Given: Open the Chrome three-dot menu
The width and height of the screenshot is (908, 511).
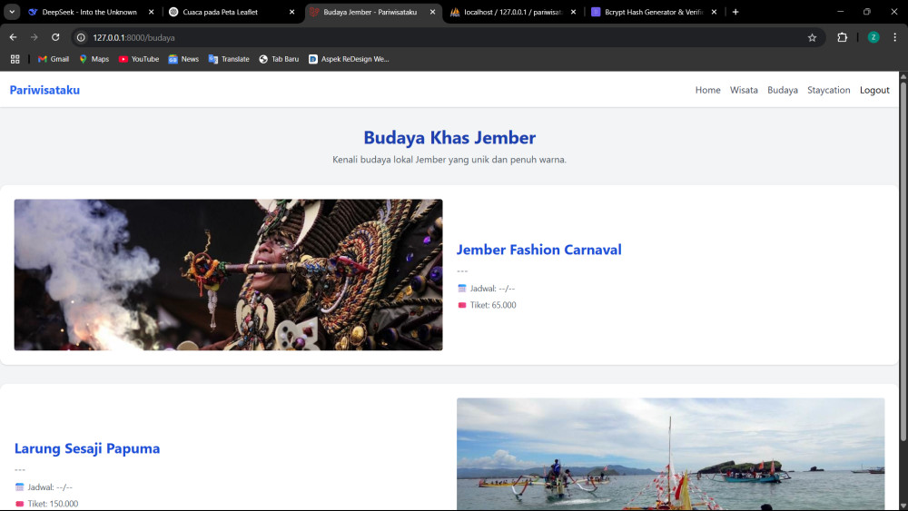Looking at the screenshot, I should [x=894, y=37].
